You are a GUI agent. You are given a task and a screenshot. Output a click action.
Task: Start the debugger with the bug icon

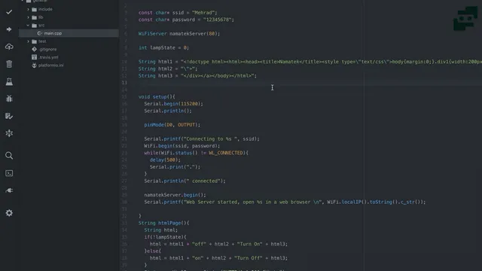click(9, 99)
